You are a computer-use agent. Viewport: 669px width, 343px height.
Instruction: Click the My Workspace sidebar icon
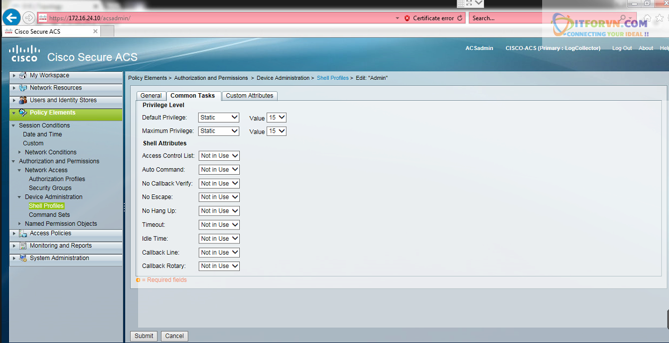coord(23,76)
